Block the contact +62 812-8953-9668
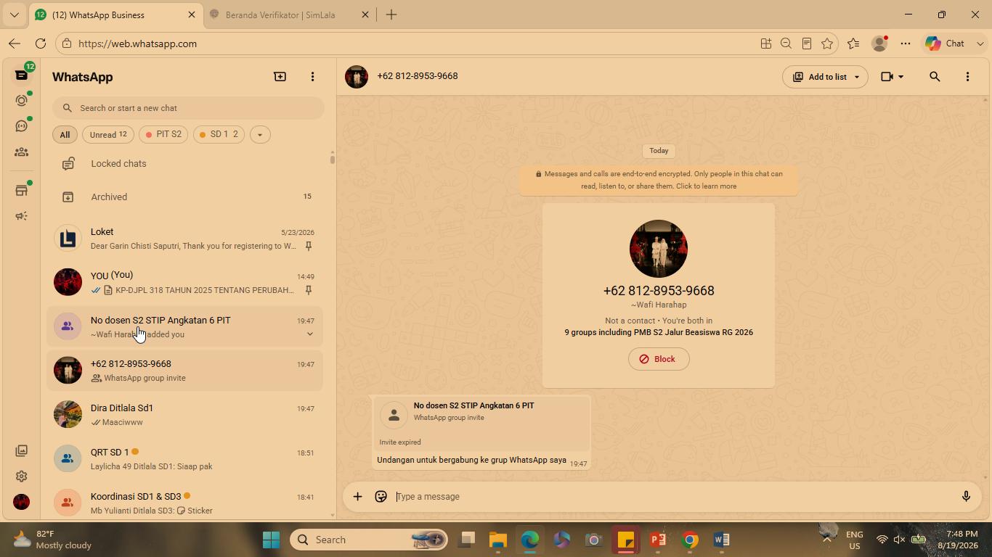The height and width of the screenshot is (557, 992). coord(659,359)
